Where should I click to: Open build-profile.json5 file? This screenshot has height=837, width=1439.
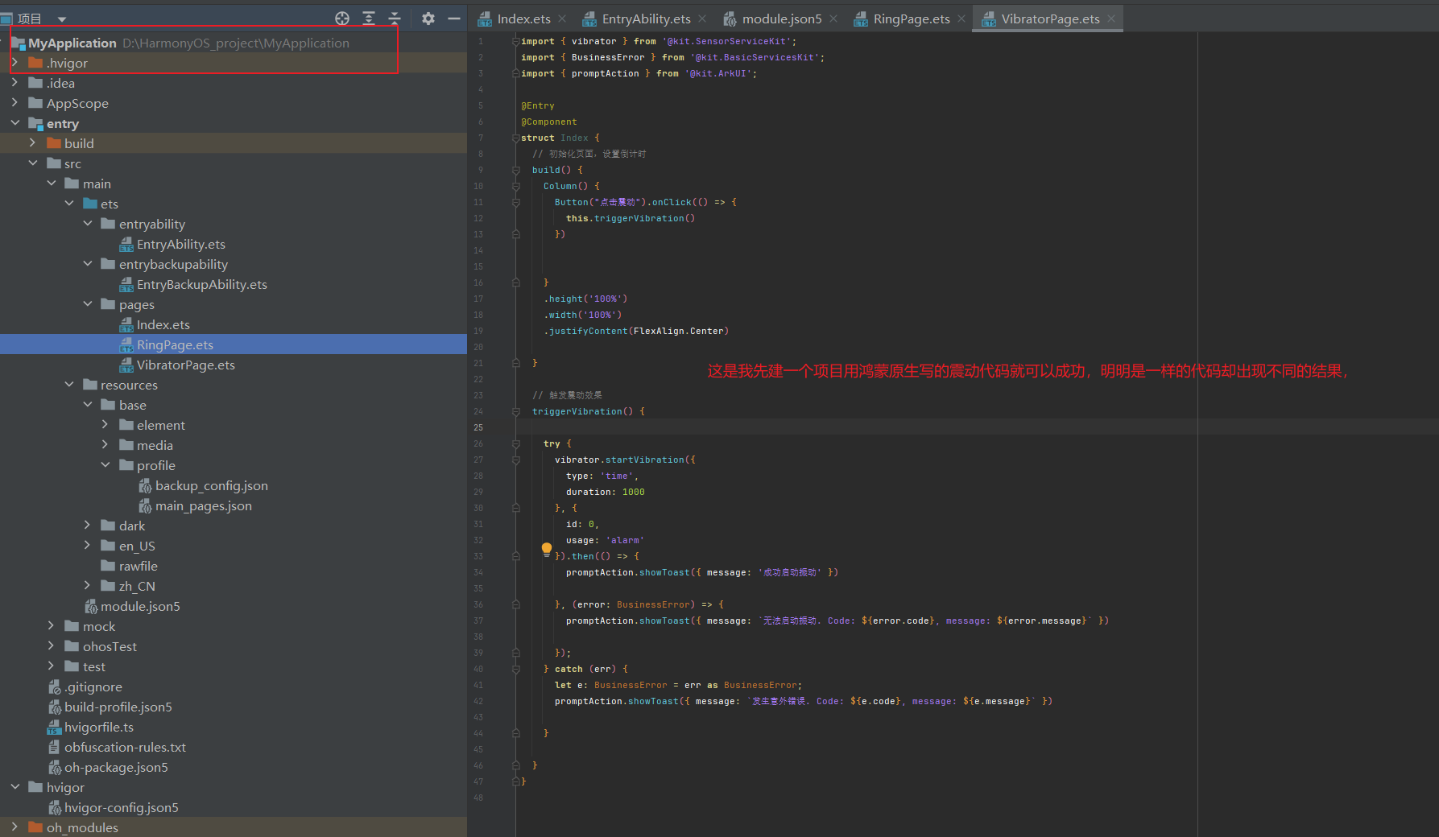coord(118,707)
